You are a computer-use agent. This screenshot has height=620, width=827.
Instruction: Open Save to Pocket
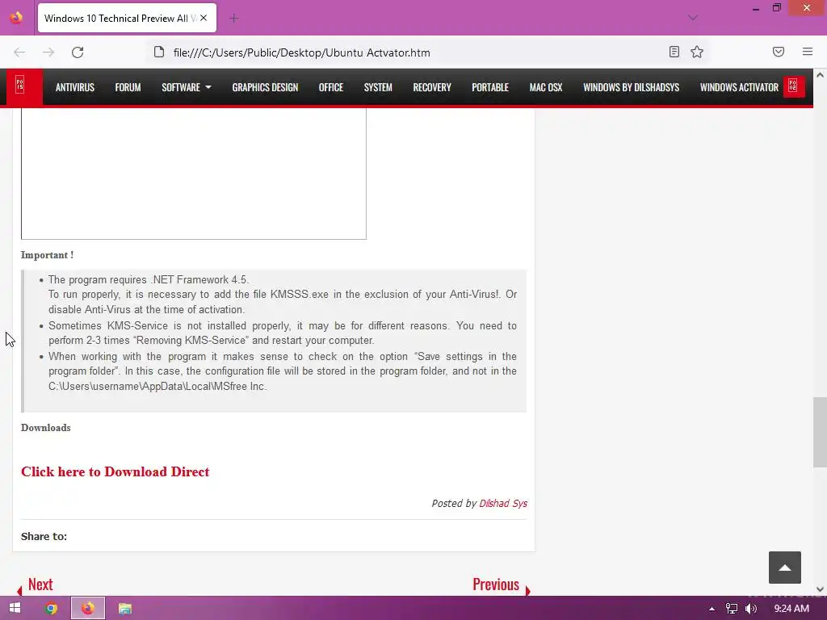coord(779,52)
